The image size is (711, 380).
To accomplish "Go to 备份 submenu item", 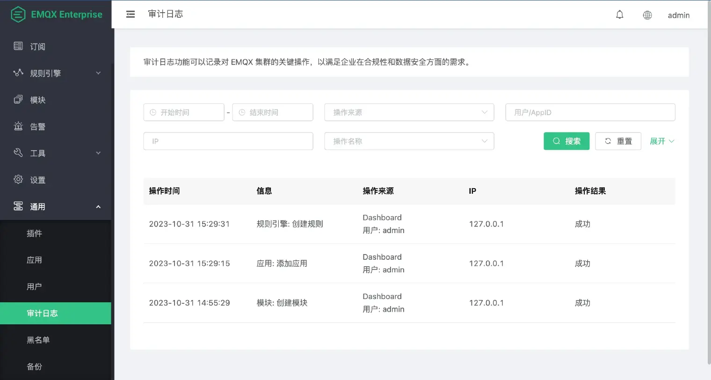I will (56, 366).
